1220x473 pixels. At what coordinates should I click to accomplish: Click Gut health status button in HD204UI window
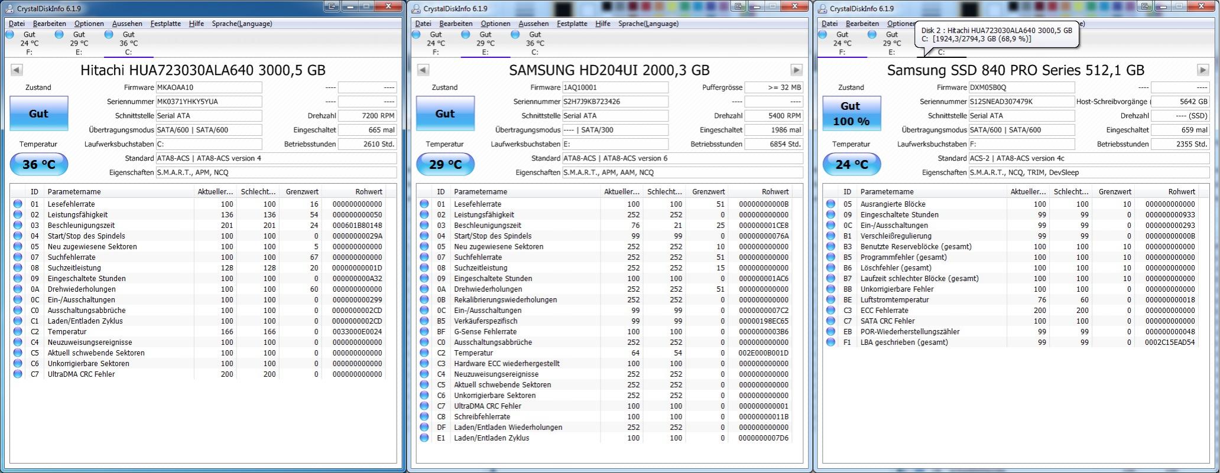[x=445, y=113]
